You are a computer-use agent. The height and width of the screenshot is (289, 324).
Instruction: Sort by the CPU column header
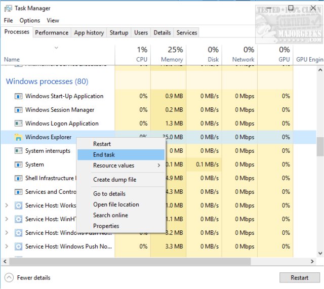[133, 54]
